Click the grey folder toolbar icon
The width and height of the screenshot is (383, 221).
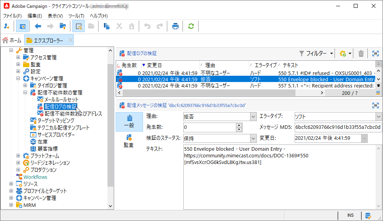(x=91, y=26)
